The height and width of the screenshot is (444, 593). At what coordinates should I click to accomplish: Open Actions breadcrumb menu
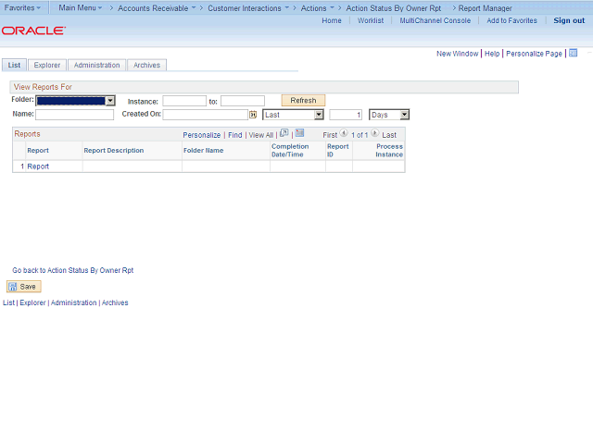[x=317, y=8]
